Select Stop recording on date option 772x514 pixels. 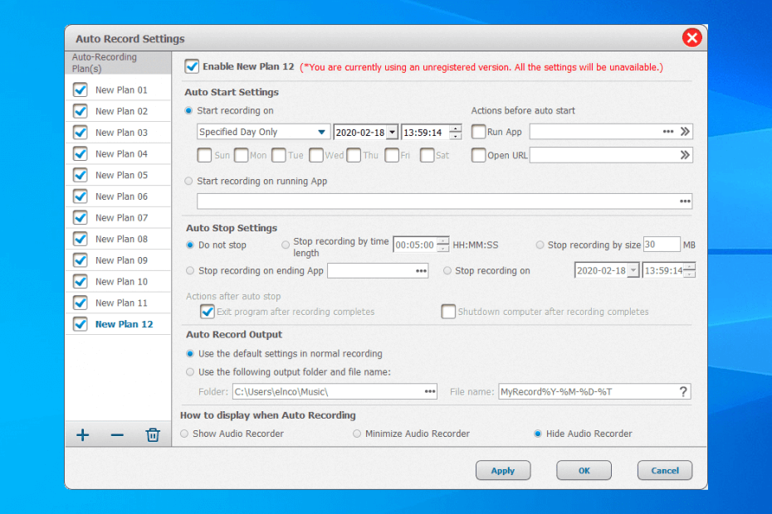(x=447, y=270)
